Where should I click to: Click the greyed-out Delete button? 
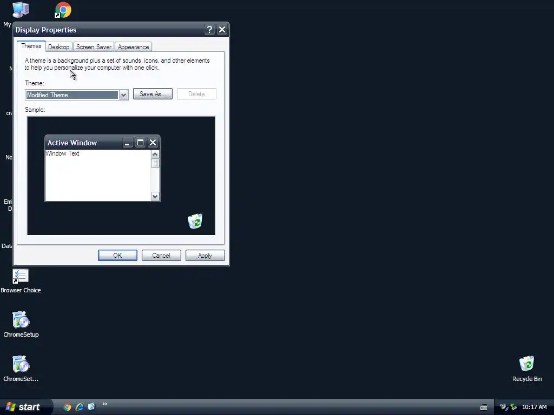pos(196,94)
